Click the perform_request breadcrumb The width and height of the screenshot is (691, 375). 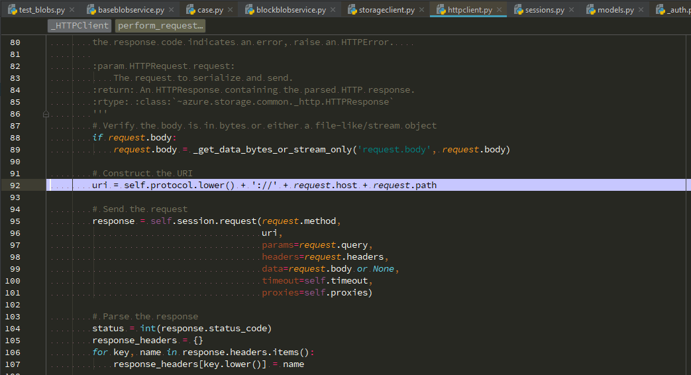point(160,26)
